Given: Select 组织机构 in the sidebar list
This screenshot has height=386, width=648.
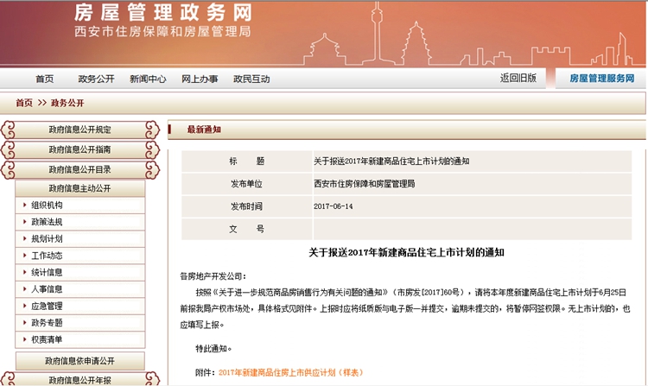Looking at the screenshot, I should pos(47,206).
